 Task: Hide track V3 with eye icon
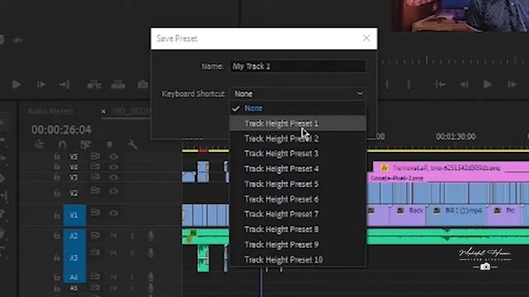pyautogui.click(x=114, y=177)
